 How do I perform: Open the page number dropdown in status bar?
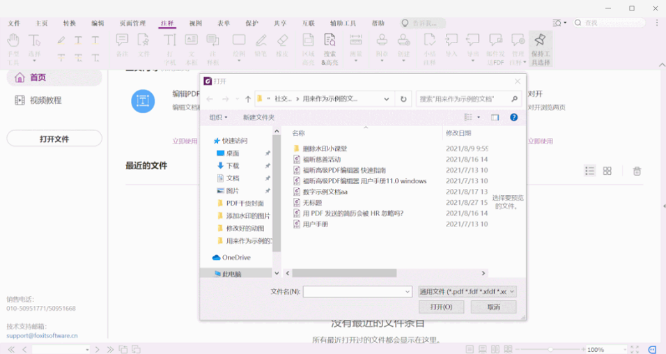pos(87,349)
